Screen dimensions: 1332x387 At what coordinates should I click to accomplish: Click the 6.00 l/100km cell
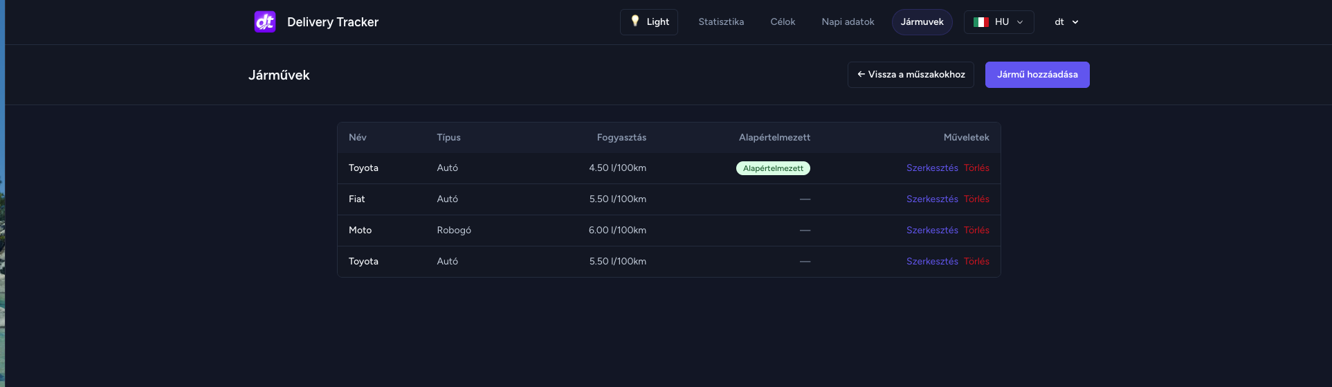pyautogui.click(x=617, y=231)
